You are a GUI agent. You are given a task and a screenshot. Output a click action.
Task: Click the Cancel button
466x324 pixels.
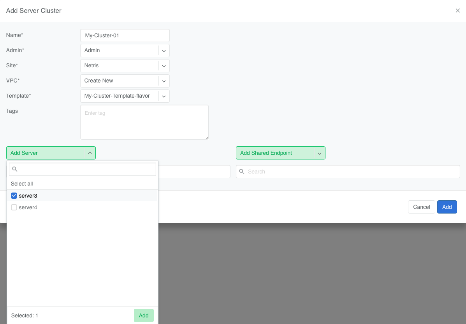click(421, 207)
